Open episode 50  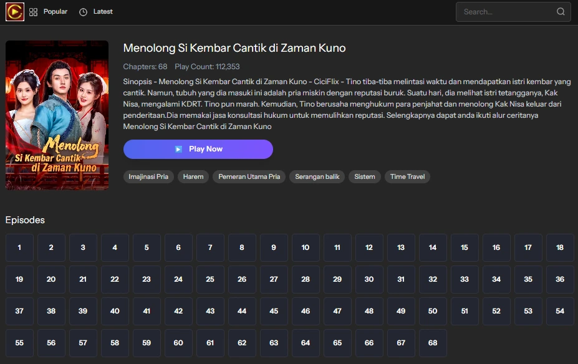click(x=433, y=311)
